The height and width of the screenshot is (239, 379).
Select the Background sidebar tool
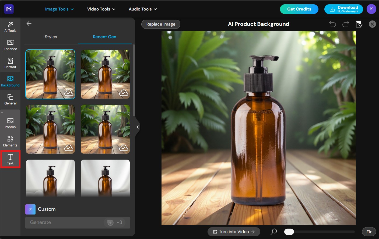tap(10, 82)
